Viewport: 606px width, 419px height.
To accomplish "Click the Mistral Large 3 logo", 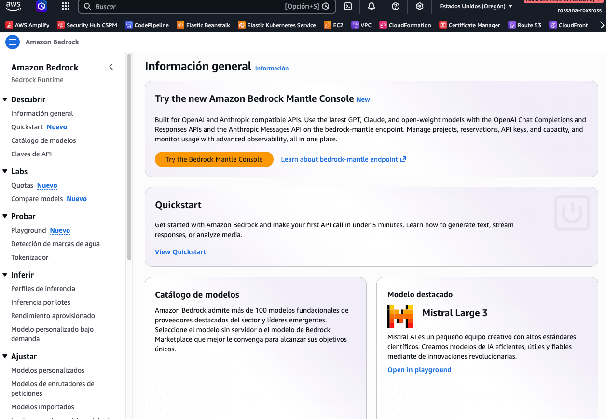I will [x=400, y=316].
